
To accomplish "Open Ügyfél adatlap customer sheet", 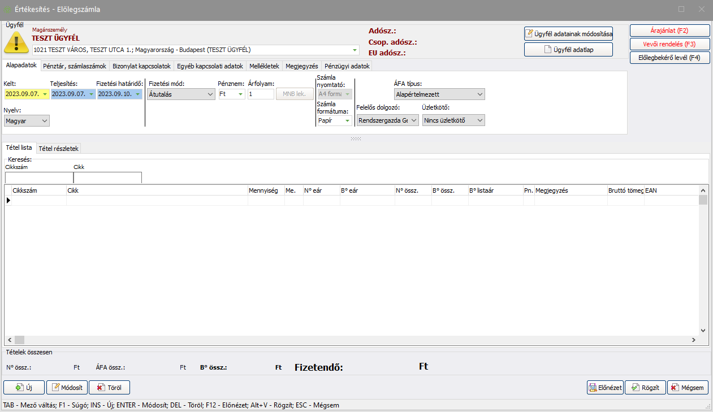I will pyautogui.click(x=568, y=50).
